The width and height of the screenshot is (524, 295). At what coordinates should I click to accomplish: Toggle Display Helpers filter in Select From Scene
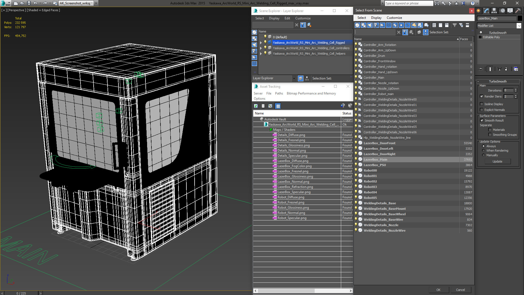(x=382, y=25)
